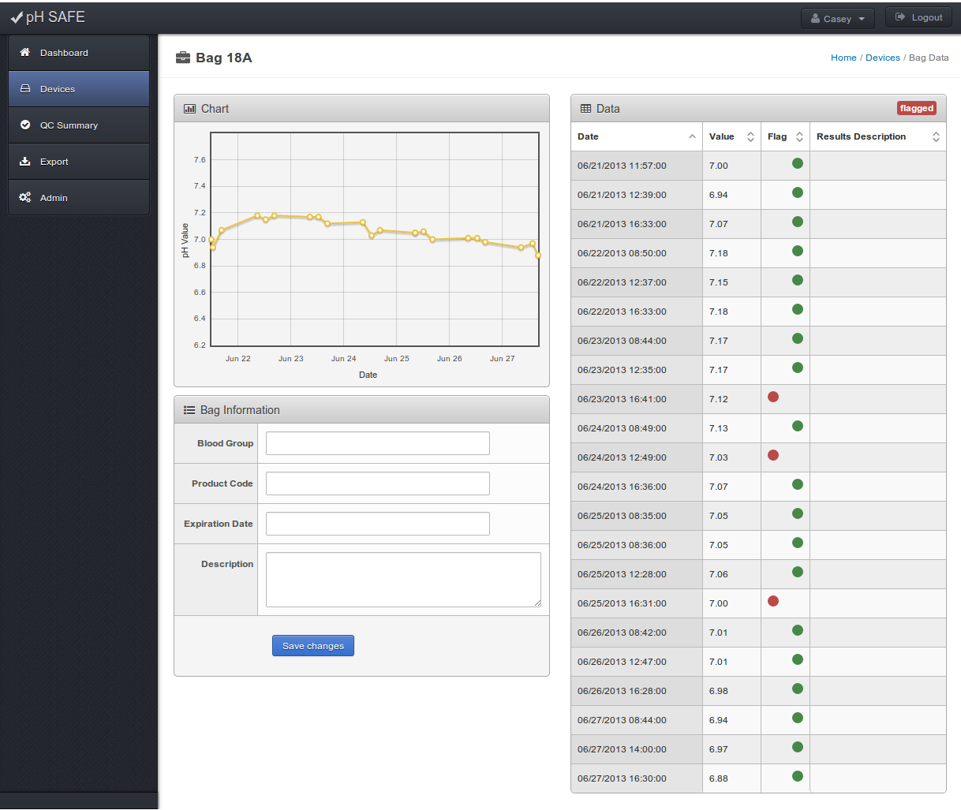Image resolution: width=961 pixels, height=810 pixels.
Task: Click green flag dot for 06/25/2013 08:35:00
Action: [798, 513]
